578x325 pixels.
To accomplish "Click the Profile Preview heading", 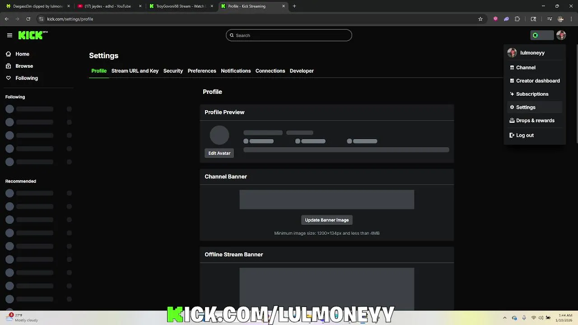I will (224, 112).
